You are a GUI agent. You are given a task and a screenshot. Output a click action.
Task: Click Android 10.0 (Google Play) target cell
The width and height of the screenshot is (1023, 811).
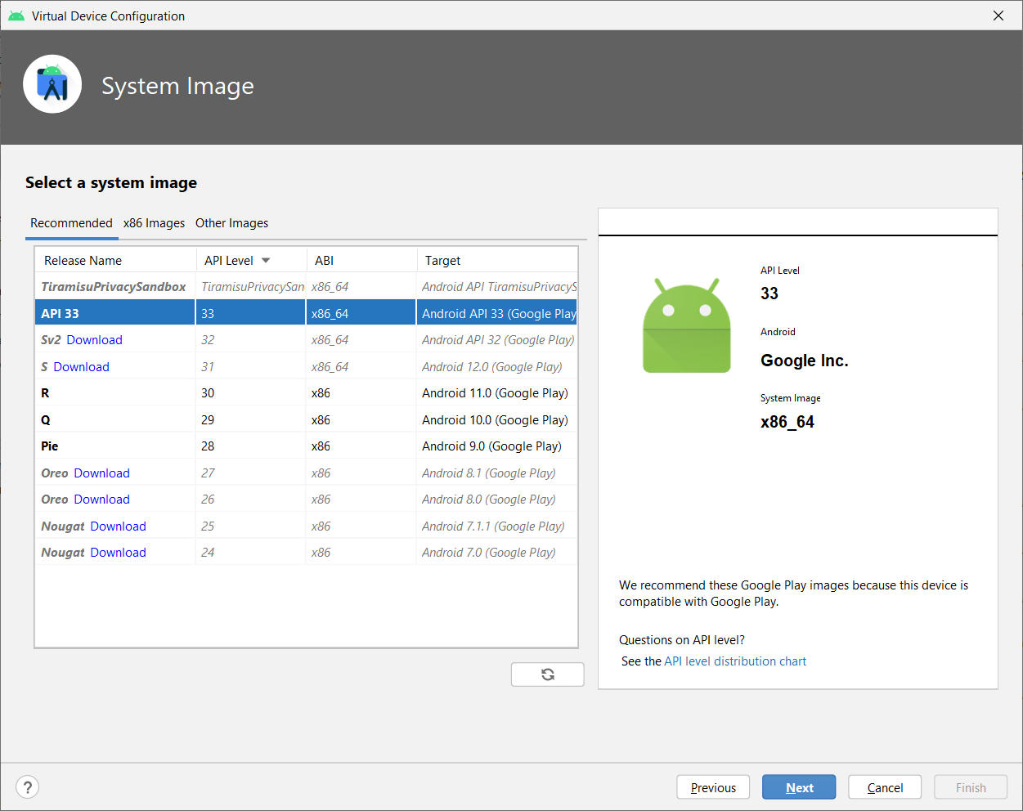point(495,420)
